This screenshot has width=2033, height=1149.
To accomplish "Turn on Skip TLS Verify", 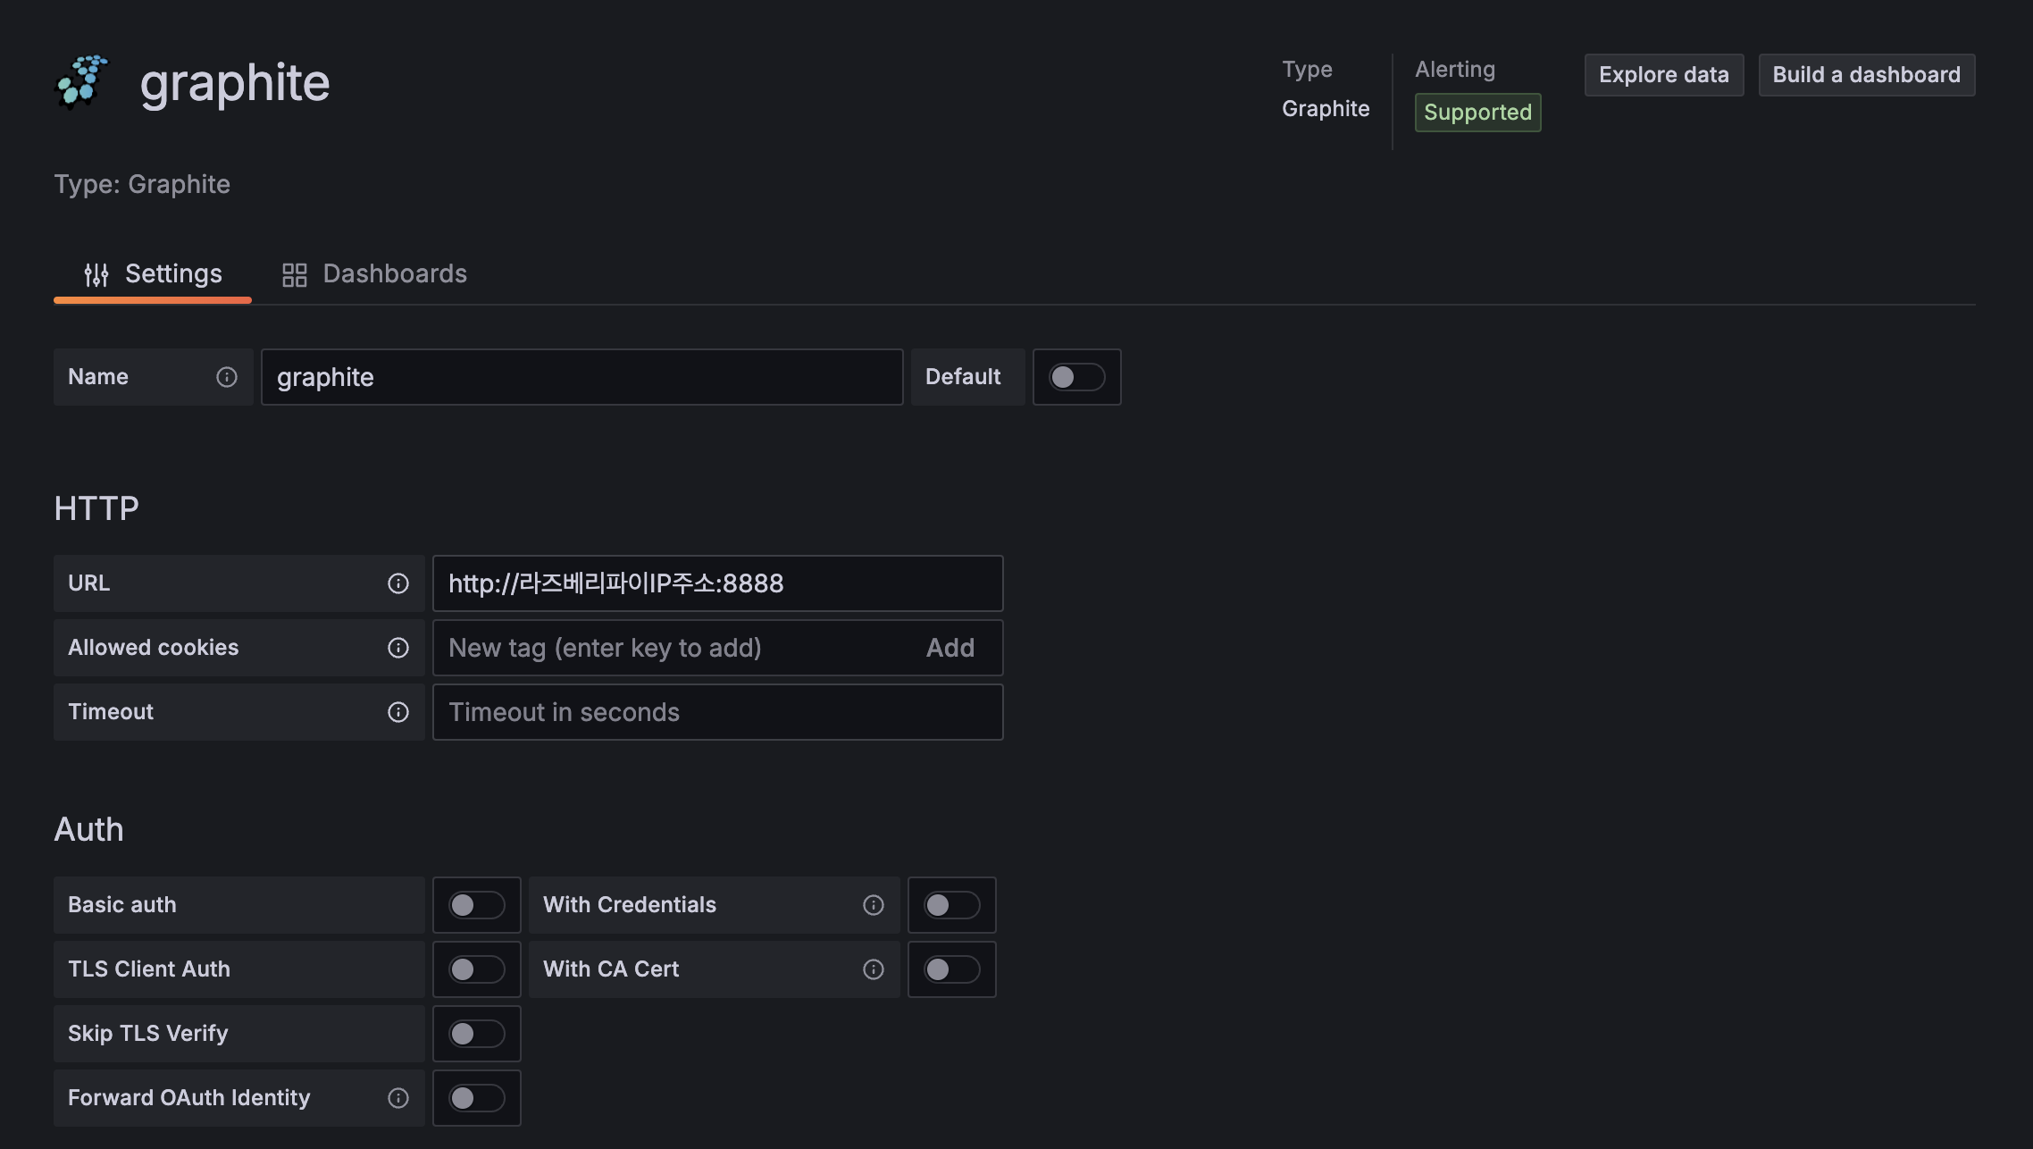I will coord(476,1034).
